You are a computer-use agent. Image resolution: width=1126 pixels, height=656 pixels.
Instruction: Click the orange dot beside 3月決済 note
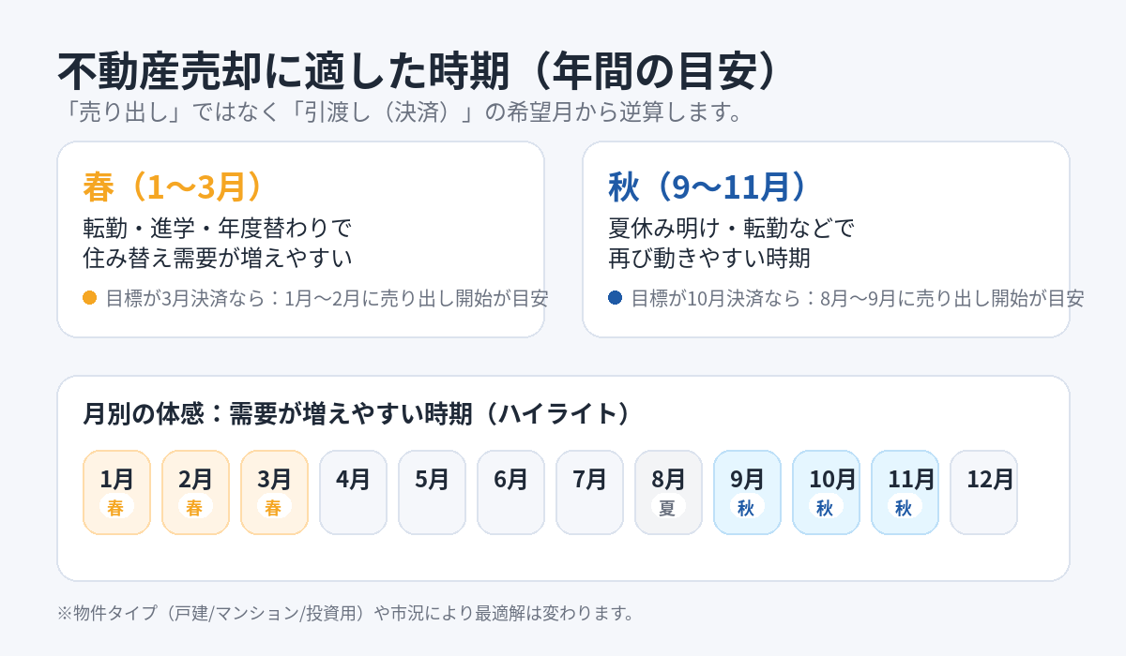pyautogui.click(x=90, y=298)
